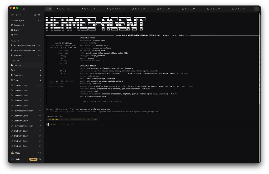This screenshot has height=174, width=269.
Task: Click pin icon beside Provider Qu in sidebar
Action: (12, 55)
